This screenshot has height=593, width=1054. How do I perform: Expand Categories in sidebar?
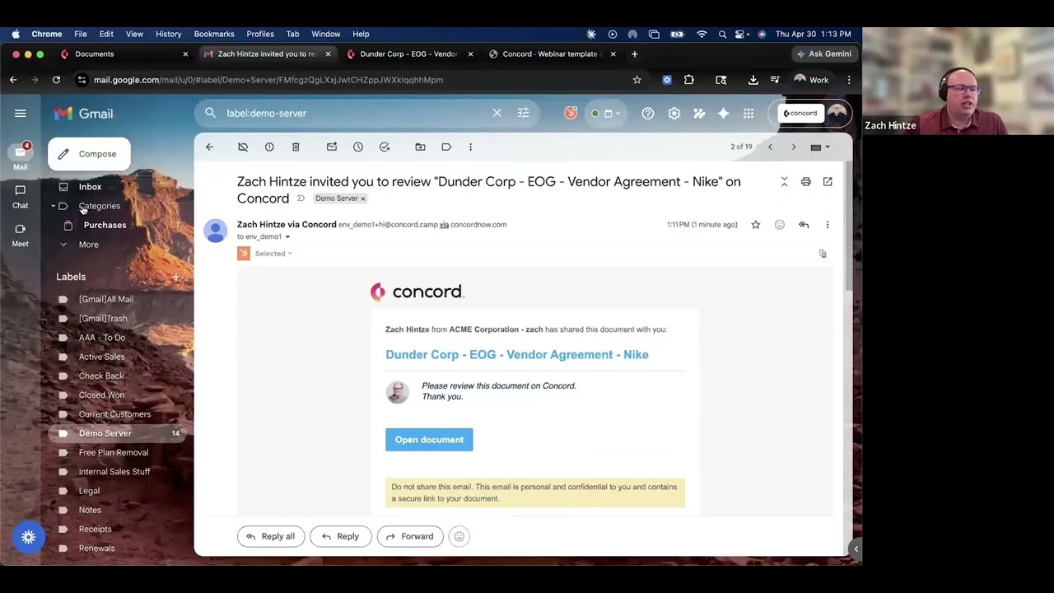coord(54,206)
